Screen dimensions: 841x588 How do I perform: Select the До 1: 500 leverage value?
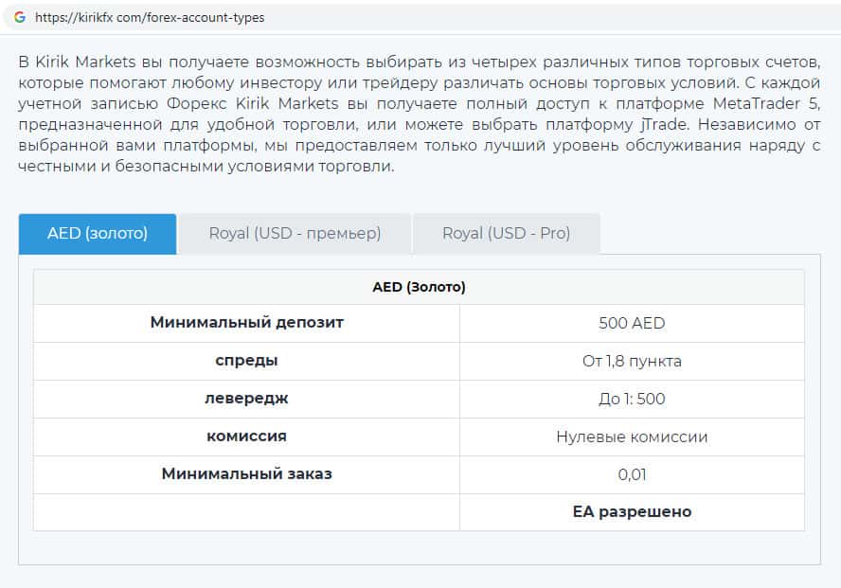click(632, 399)
